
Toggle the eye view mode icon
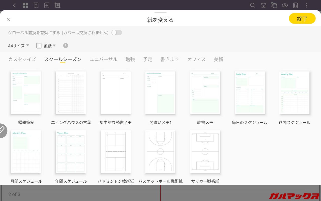[285, 5]
